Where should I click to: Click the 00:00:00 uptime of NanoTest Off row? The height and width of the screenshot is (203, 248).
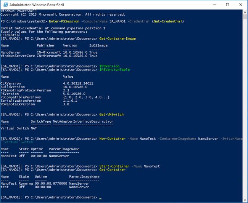[39, 156]
